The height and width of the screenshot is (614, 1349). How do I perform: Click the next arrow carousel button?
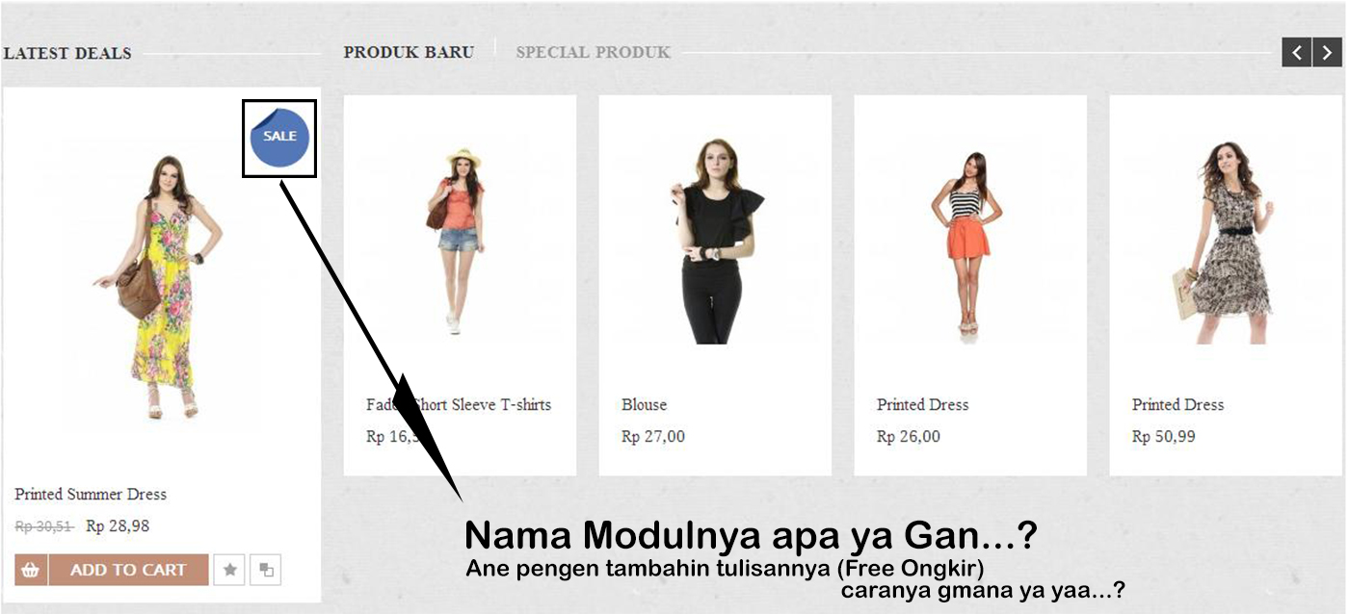(x=1328, y=53)
